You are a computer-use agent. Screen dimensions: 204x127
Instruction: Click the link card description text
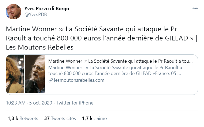pyautogui.click(x=115, y=70)
